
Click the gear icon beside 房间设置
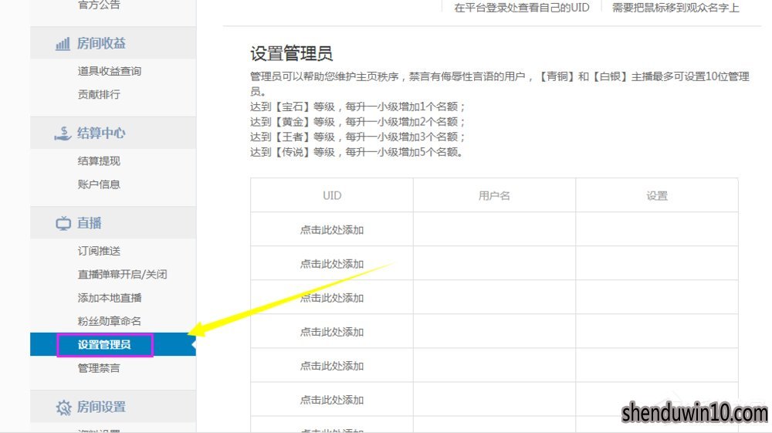coord(63,408)
